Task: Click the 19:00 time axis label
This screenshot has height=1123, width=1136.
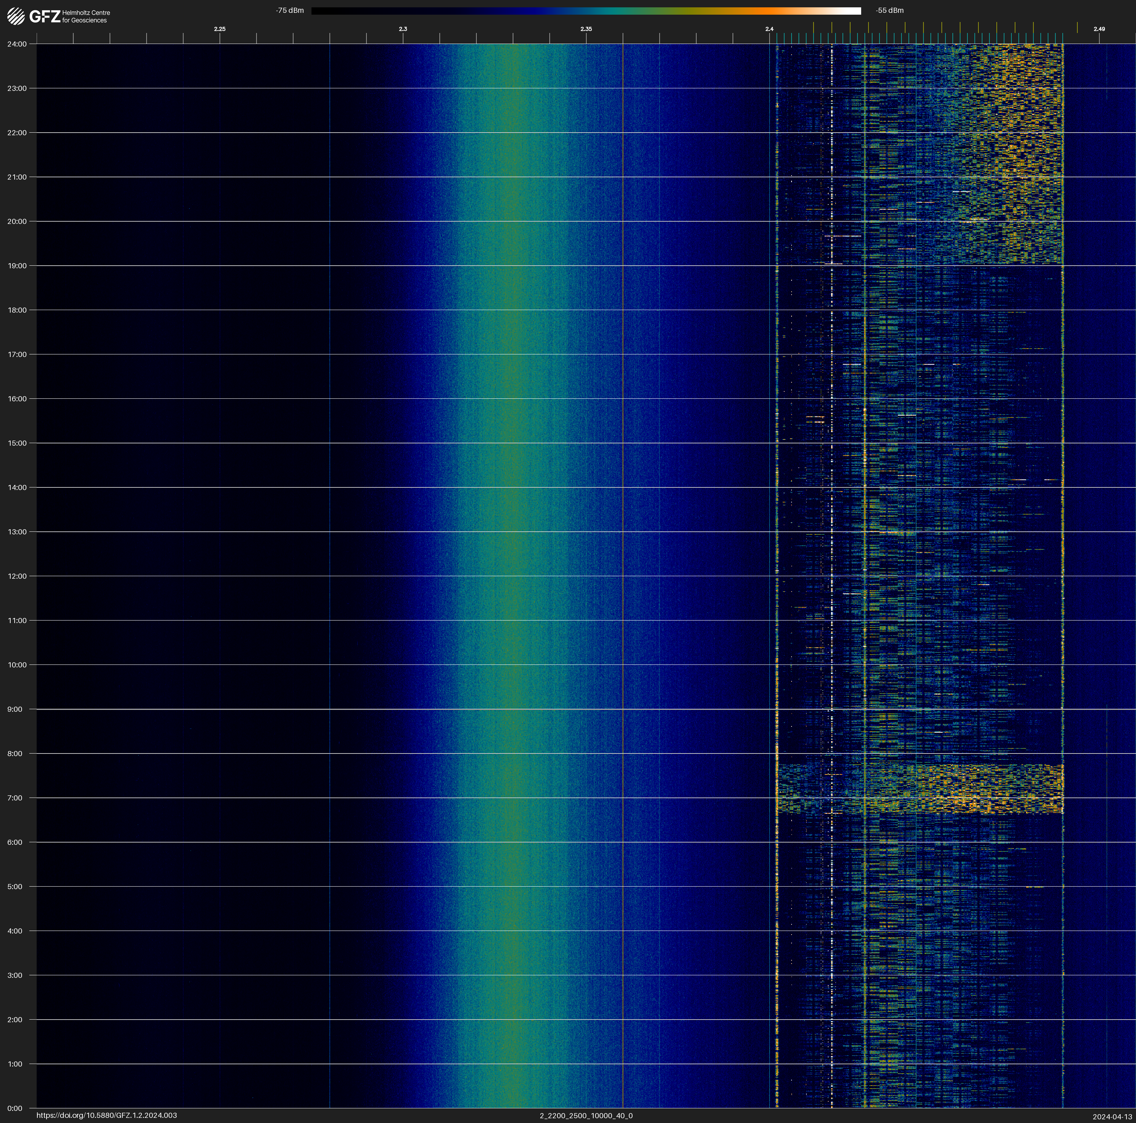Action: 17,266
